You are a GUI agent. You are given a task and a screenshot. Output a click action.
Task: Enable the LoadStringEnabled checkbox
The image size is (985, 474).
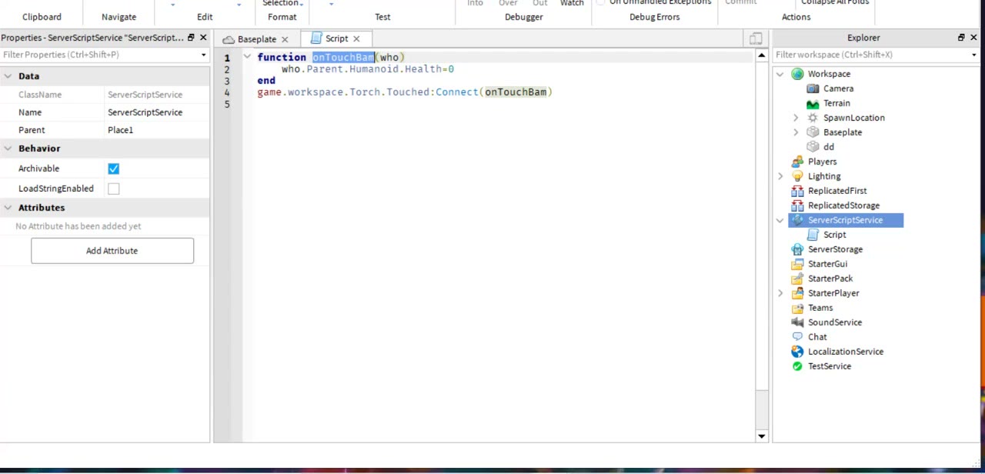coord(113,189)
